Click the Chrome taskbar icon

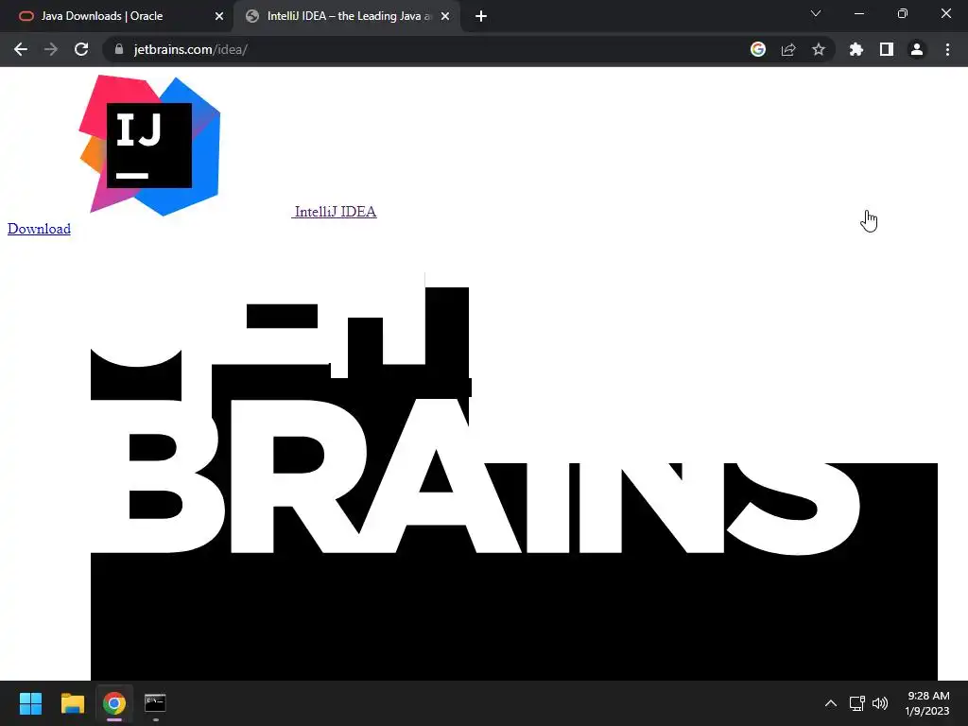pyautogui.click(x=114, y=703)
